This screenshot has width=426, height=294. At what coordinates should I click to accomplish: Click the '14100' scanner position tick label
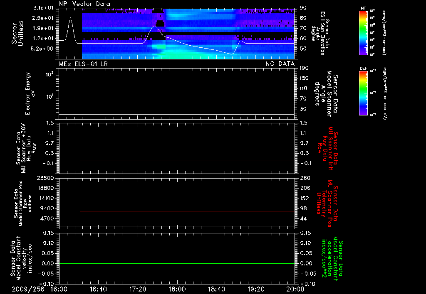click(45, 198)
